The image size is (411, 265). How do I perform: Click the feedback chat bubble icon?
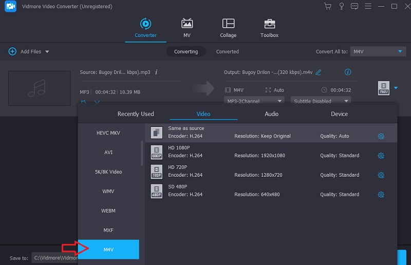[x=354, y=6]
